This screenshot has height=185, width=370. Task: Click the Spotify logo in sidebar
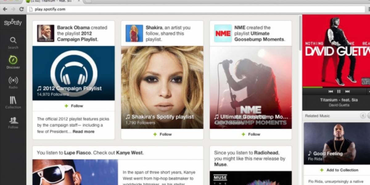[13, 22]
